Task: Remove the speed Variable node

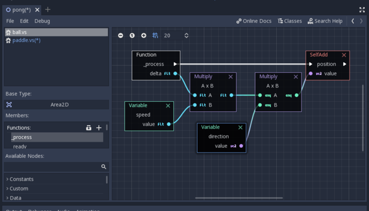Action: coord(168,105)
